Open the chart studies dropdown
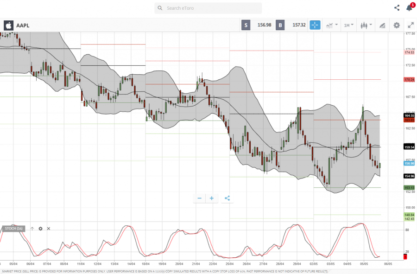The height and width of the screenshot is (274, 417). coord(332,25)
